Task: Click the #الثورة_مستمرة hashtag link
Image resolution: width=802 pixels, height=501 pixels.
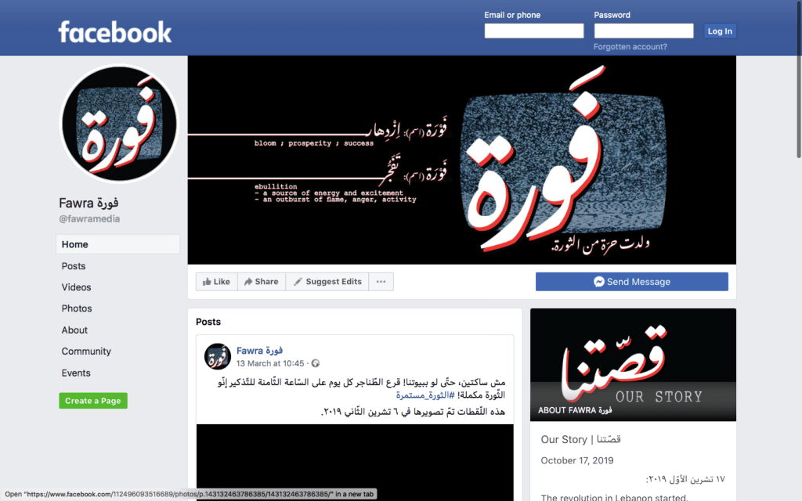Action: tap(425, 395)
